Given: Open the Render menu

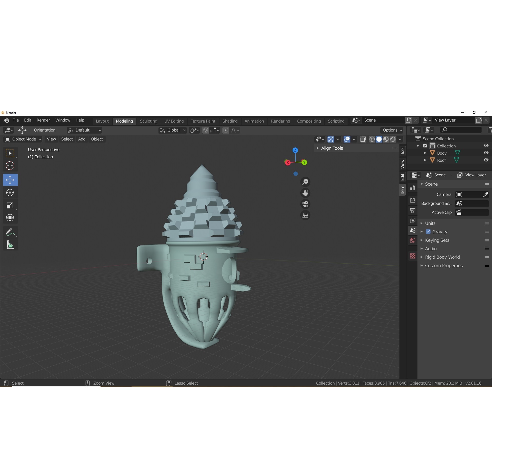Looking at the screenshot, I should click(x=43, y=120).
